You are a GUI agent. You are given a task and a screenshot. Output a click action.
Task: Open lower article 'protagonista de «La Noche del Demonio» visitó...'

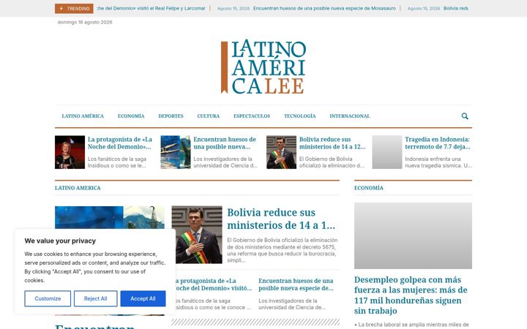point(214,284)
